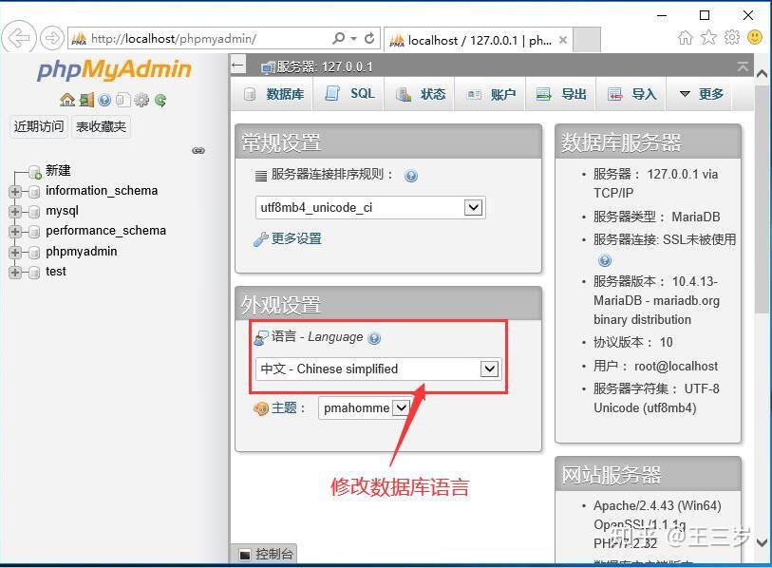This screenshot has width=772, height=568.
Task: Click help icon beside server connection collation
Action: point(410,176)
